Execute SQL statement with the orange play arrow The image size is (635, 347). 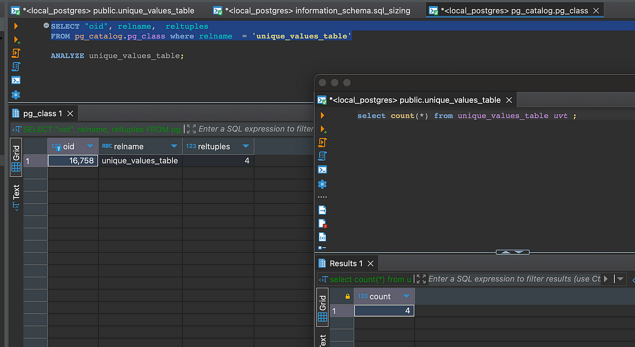pos(16,26)
